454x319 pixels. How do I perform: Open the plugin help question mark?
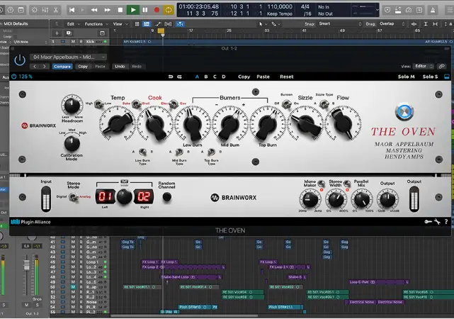[448, 222]
